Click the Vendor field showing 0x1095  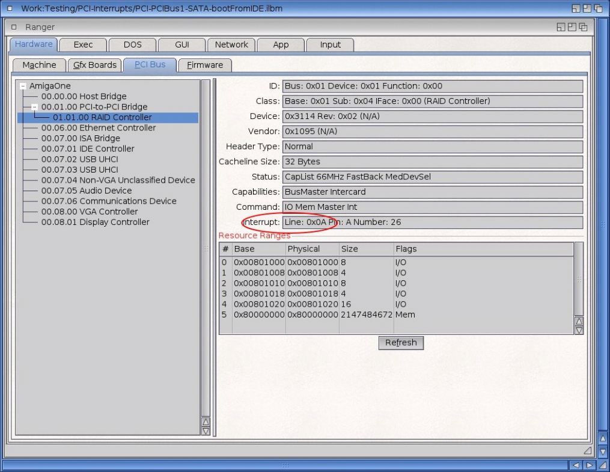coord(433,132)
